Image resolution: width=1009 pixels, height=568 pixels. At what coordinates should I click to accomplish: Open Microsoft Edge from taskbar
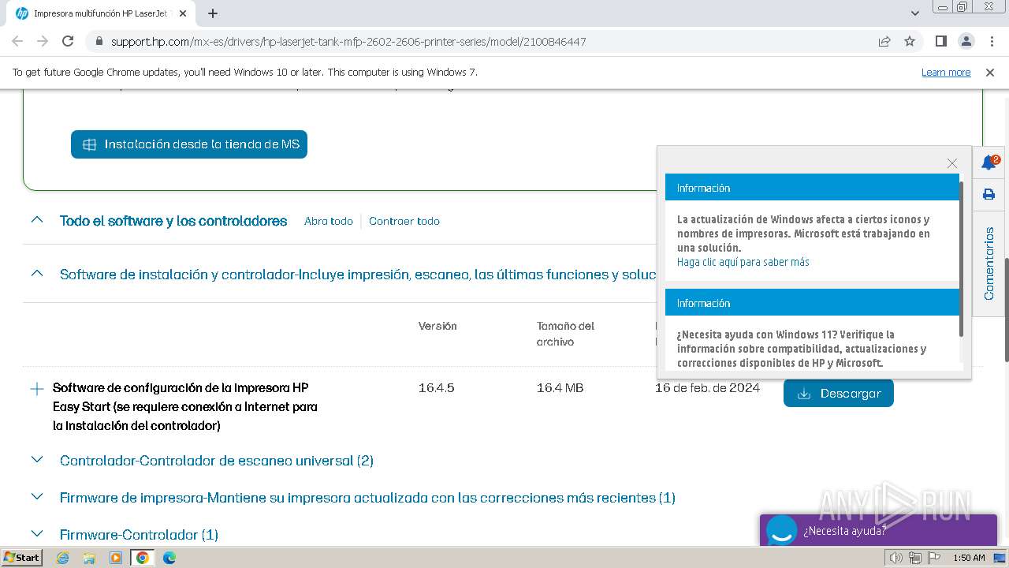click(x=169, y=558)
